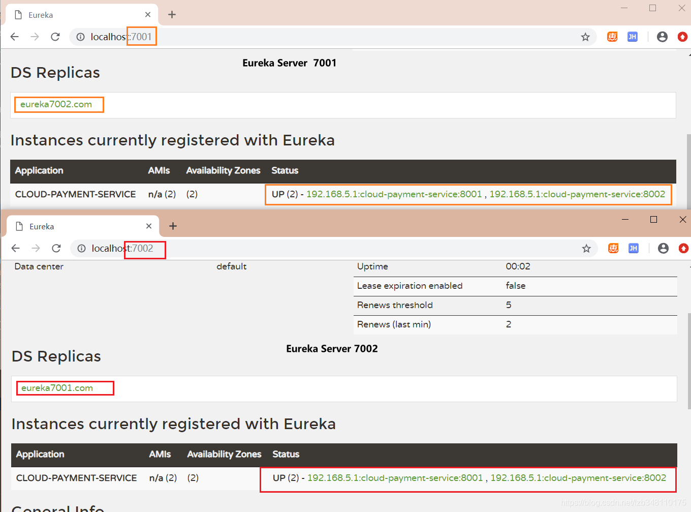
Task: Click AMIs column header on 7002 page
Action: pos(160,455)
